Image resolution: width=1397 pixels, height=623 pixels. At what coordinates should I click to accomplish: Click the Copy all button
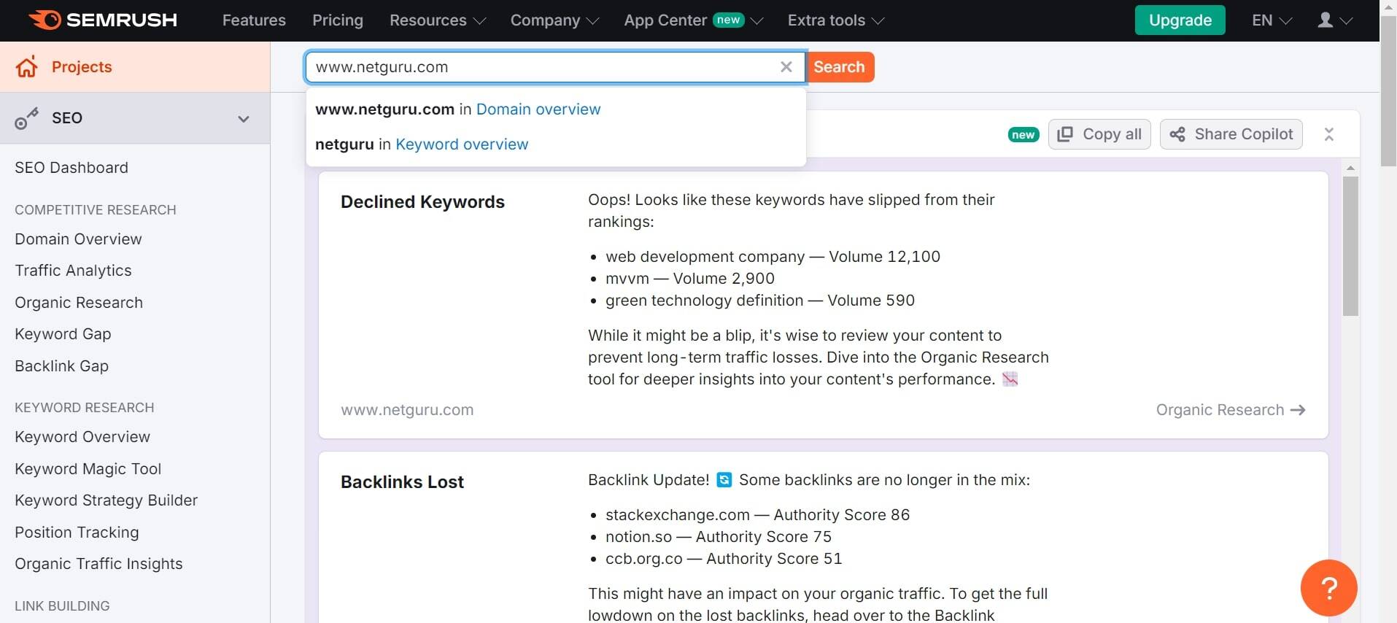[x=1099, y=134]
